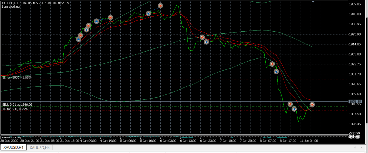
Task: Click the -508.99 indicator scale value
Action: click(355, 133)
